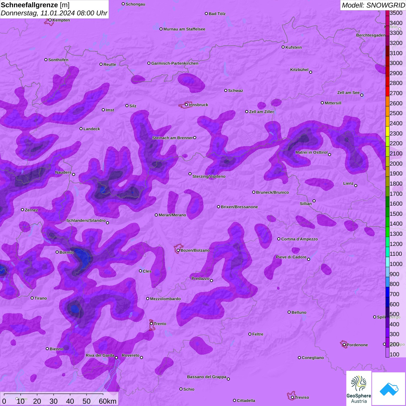Click the Pieve di Cadore label
The image size is (406, 406).
[x=291, y=257]
